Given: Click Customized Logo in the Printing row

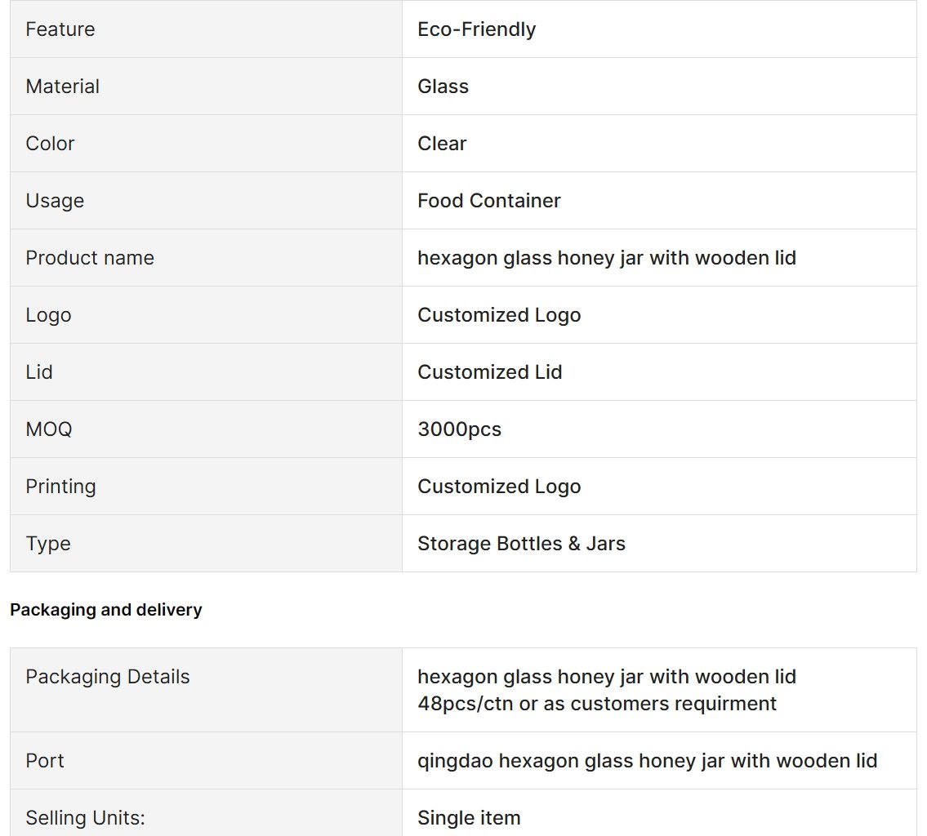Looking at the screenshot, I should [499, 487].
